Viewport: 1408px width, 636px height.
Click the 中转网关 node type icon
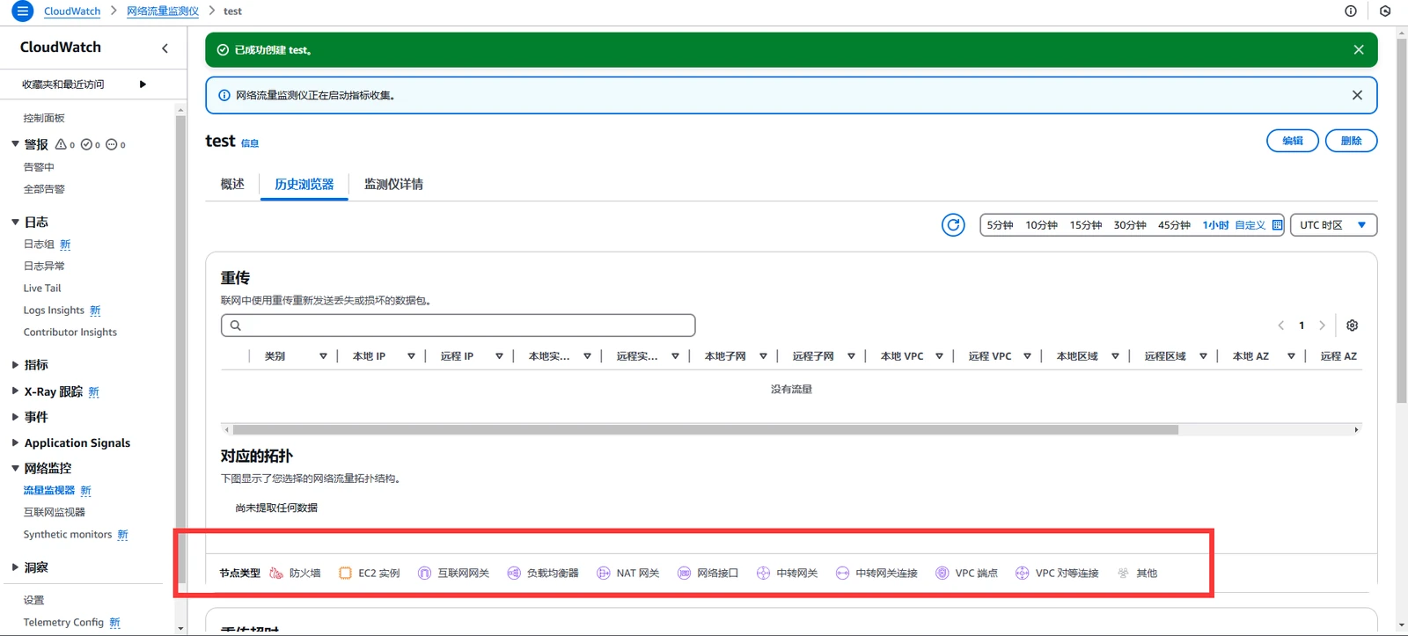point(763,574)
